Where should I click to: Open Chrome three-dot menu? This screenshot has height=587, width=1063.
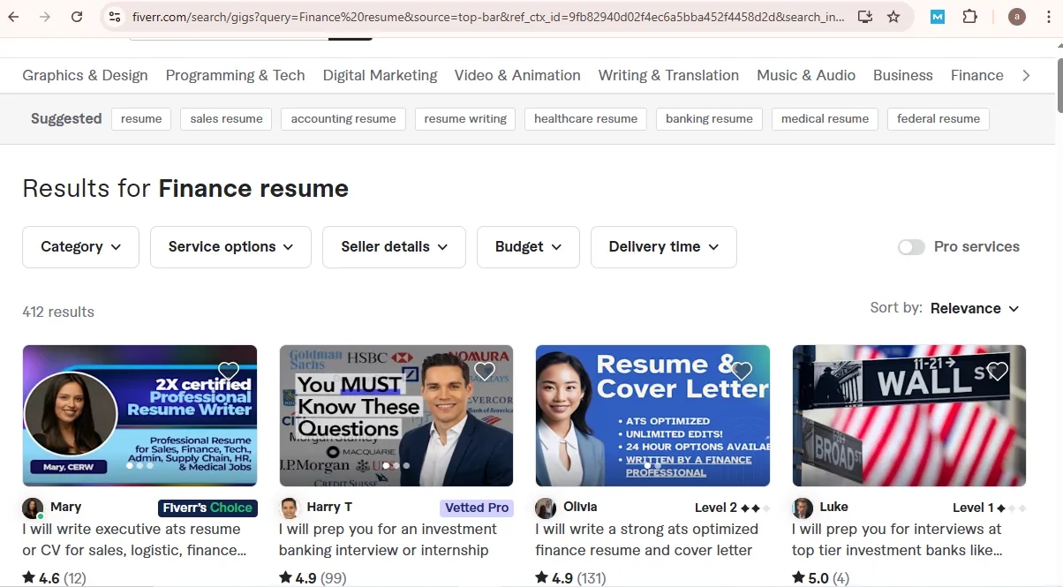click(1048, 17)
